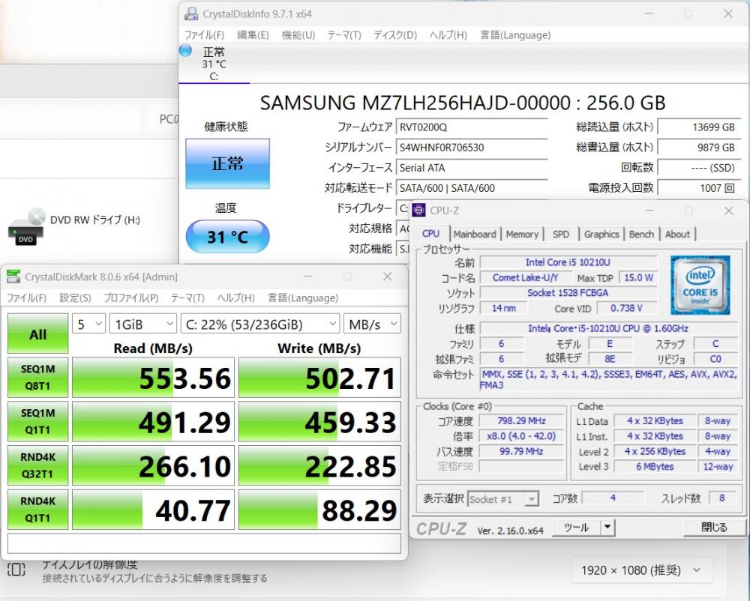Switch to the Graphics tab in CPU-Z
750x601 pixels.
click(x=601, y=234)
